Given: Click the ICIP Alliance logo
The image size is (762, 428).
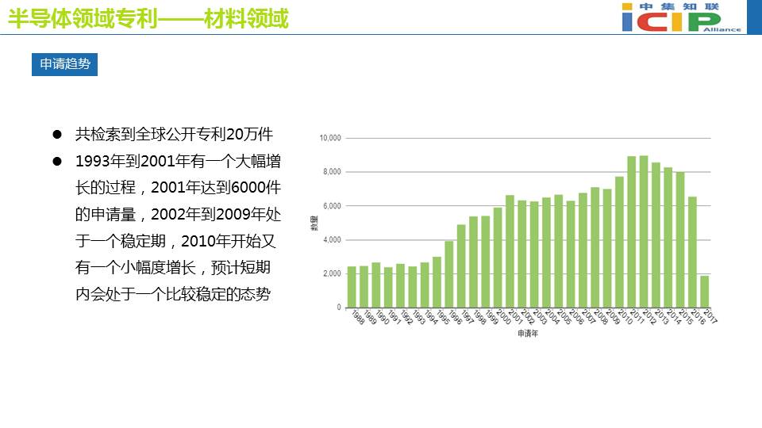Looking at the screenshot, I should [681, 17].
